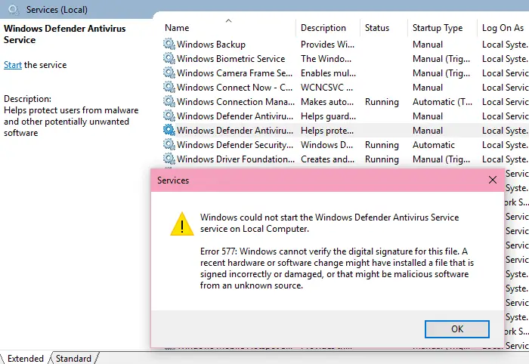Select the Windows Backup service row
The image size is (529, 364).
coord(346,44)
